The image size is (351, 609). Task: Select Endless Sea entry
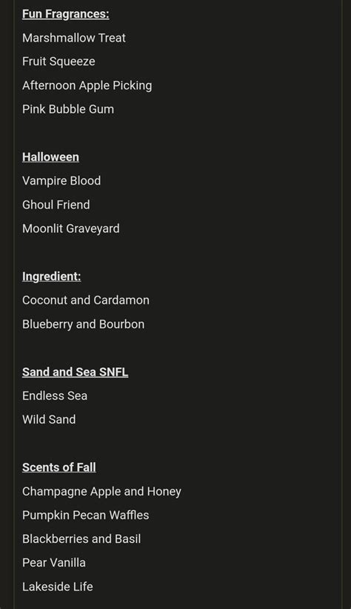55,396
